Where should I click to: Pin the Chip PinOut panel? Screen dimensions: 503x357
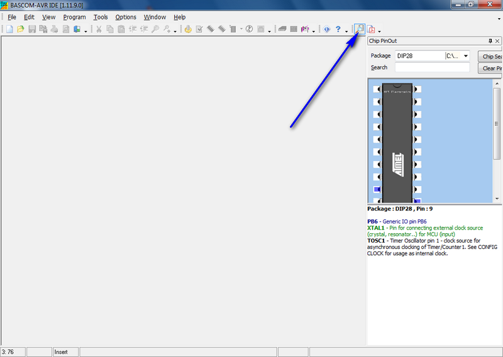tap(490, 41)
